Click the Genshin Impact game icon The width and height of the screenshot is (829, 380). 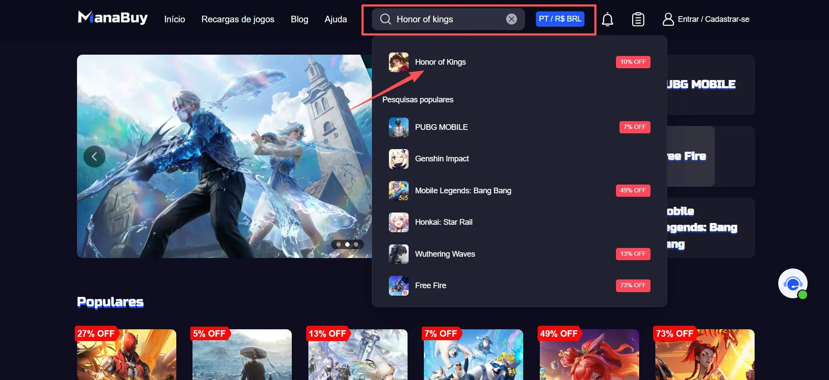tap(399, 159)
